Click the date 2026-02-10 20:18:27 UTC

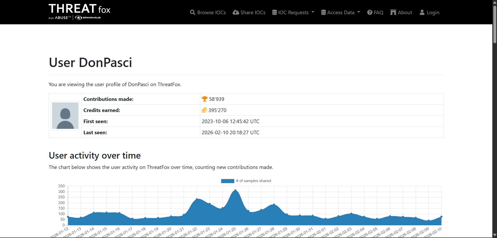231,132
